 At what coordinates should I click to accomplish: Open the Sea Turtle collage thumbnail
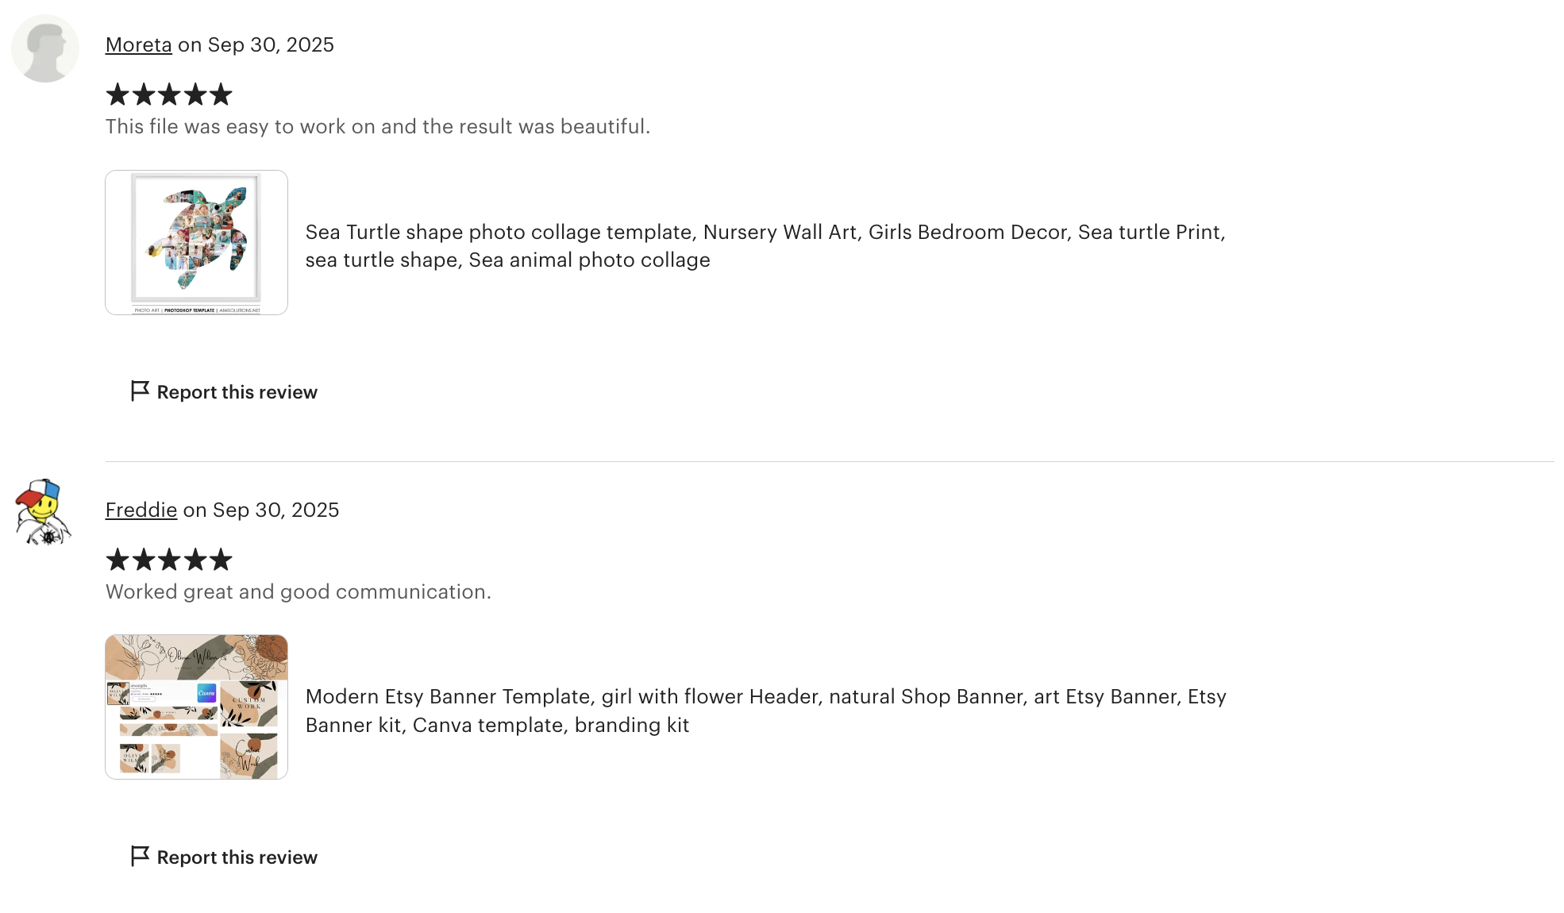click(196, 242)
